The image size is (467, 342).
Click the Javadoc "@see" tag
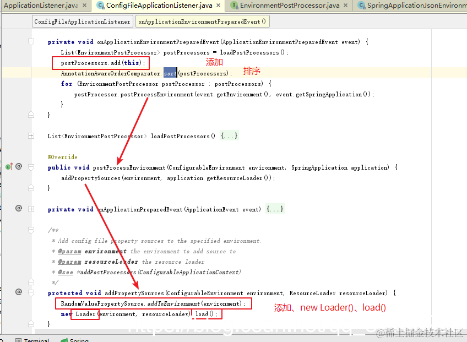(x=66, y=272)
